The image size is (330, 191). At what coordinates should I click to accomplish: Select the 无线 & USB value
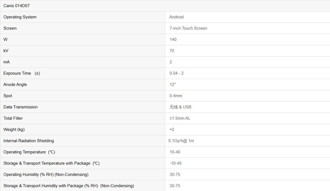(x=180, y=107)
